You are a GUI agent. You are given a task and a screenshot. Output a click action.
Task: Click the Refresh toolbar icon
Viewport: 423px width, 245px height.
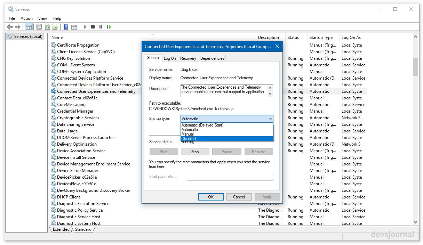pyautogui.click(x=47, y=27)
